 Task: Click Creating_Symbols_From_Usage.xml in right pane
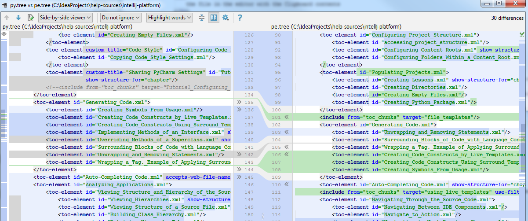click(410, 169)
